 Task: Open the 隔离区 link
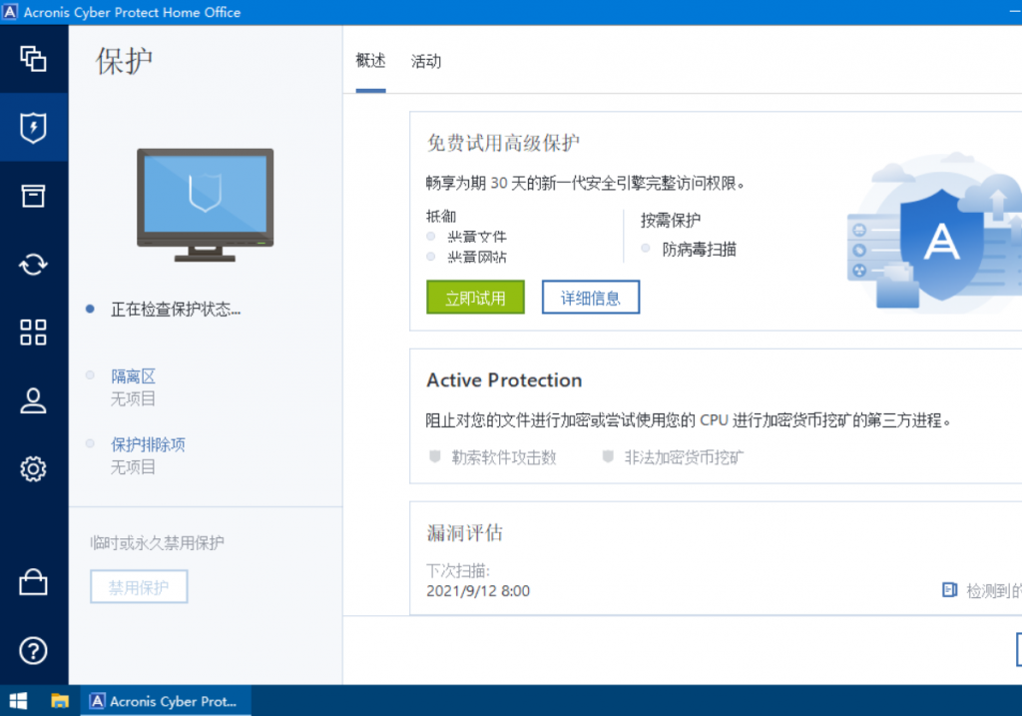point(133,376)
